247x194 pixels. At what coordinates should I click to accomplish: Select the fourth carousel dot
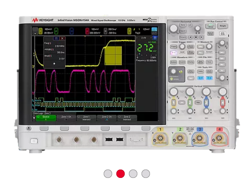(x=146, y=174)
